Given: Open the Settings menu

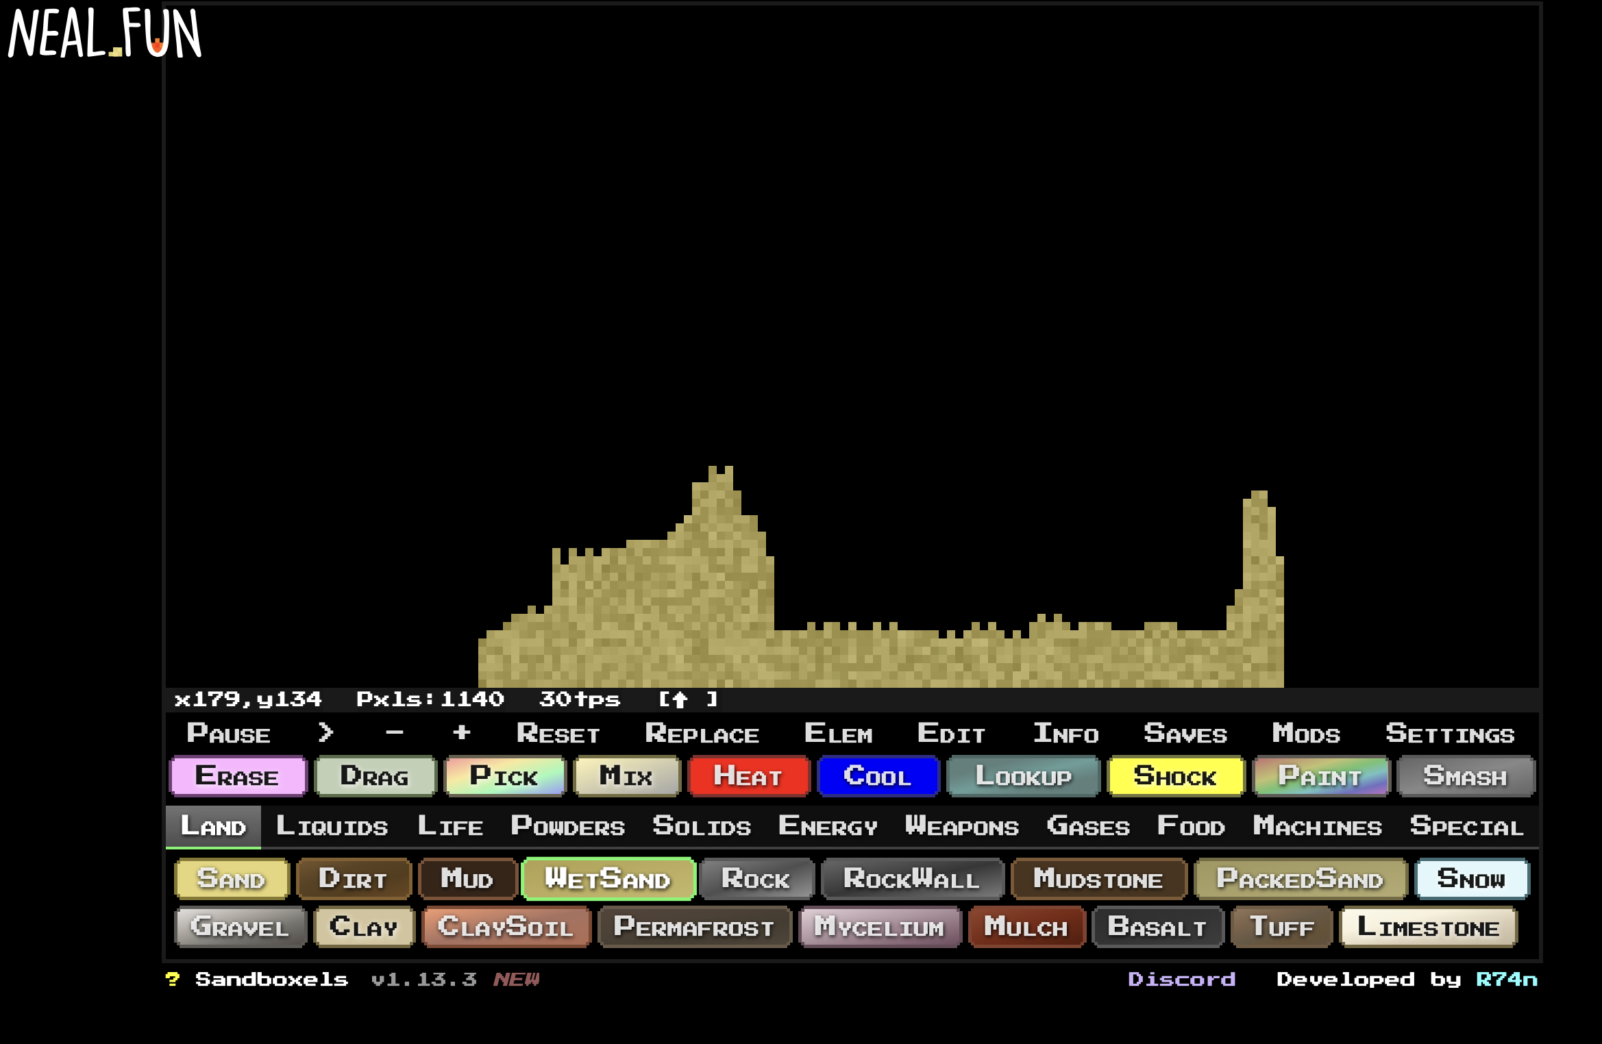Looking at the screenshot, I should (1450, 734).
